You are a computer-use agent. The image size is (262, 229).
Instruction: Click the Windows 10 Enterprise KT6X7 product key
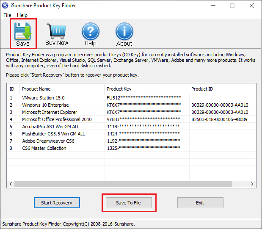pyautogui.click(x=144, y=105)
